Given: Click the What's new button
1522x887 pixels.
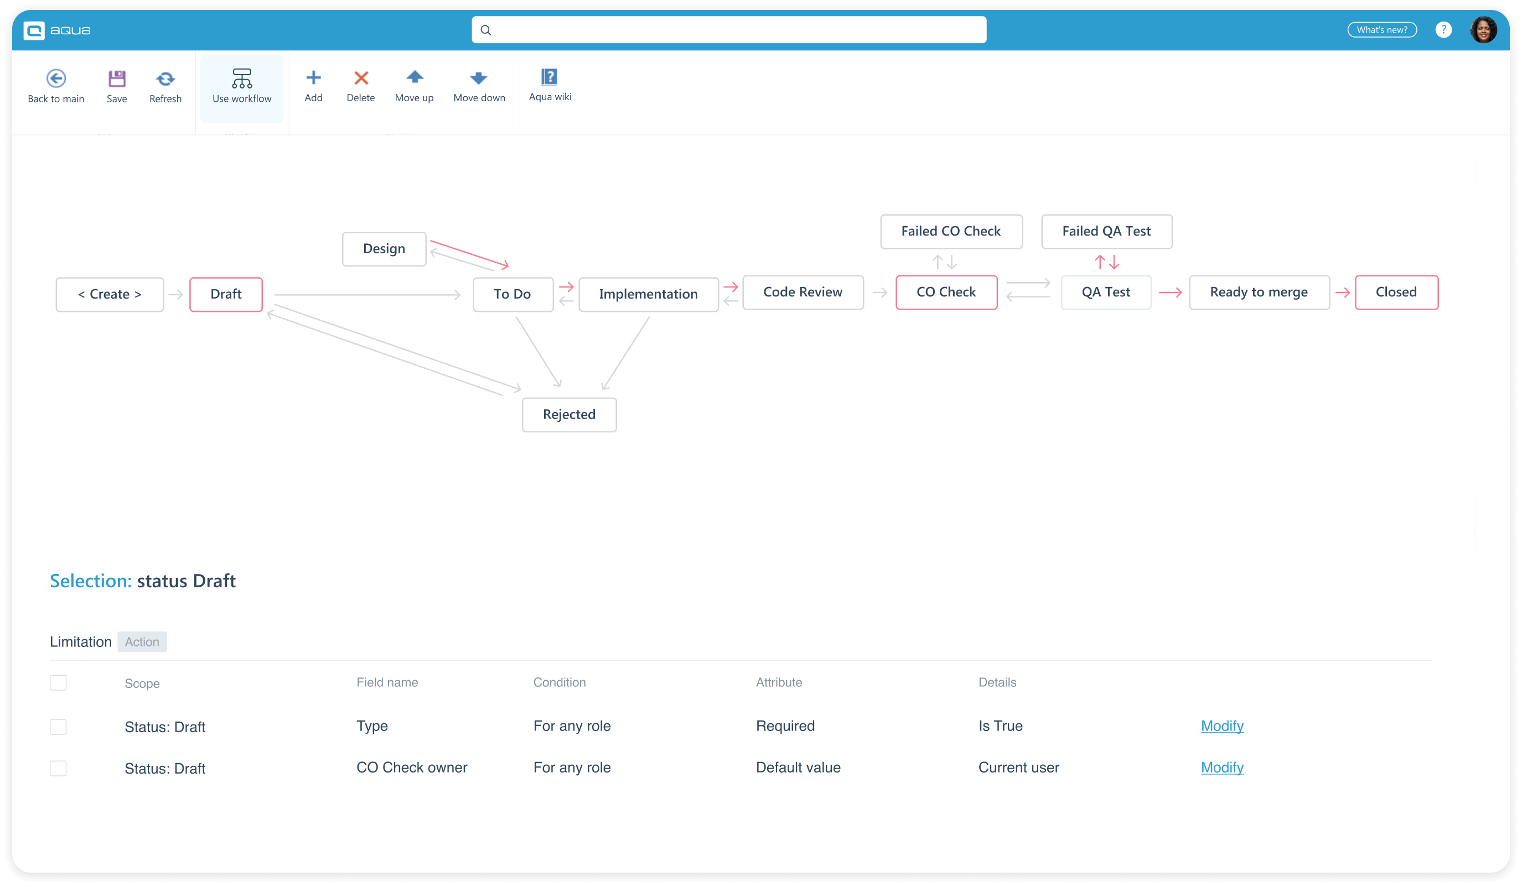Looking at the screenshot, I should click(1382, 29).
